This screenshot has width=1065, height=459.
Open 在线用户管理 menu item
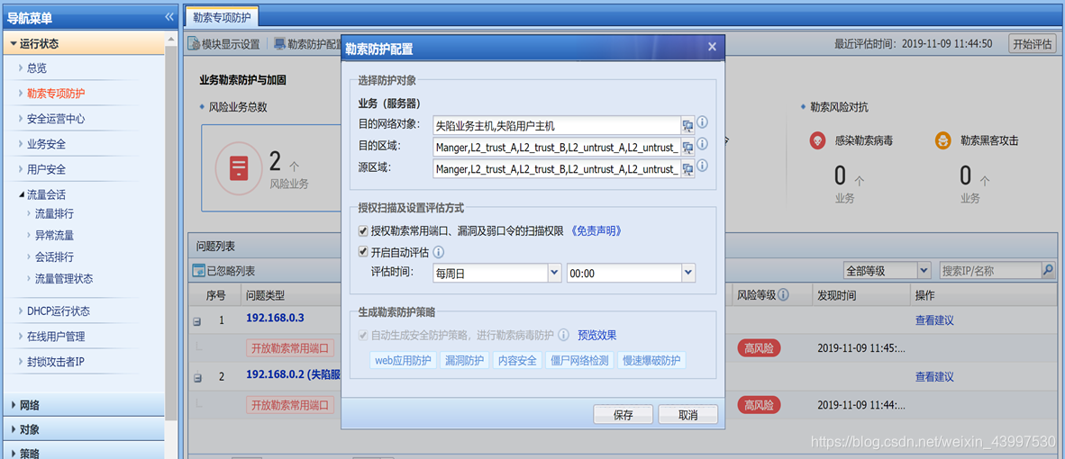pyautogui.click(x=56, y=337)
